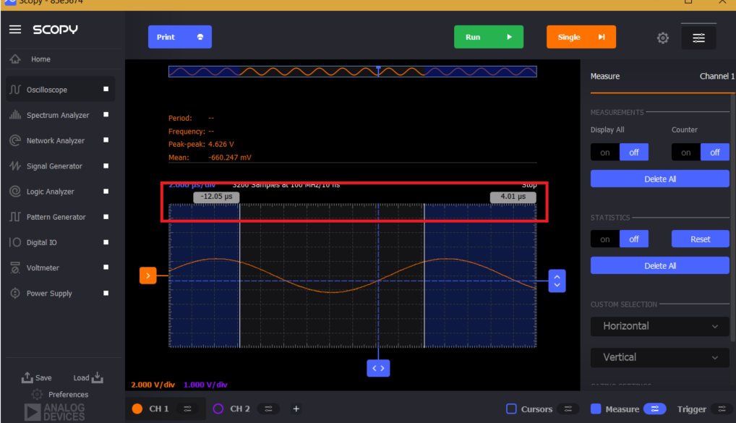Expand the Horizontal custom selection dropdown
The height and width of the screenshot is (423, 736).
click(660, 326)
